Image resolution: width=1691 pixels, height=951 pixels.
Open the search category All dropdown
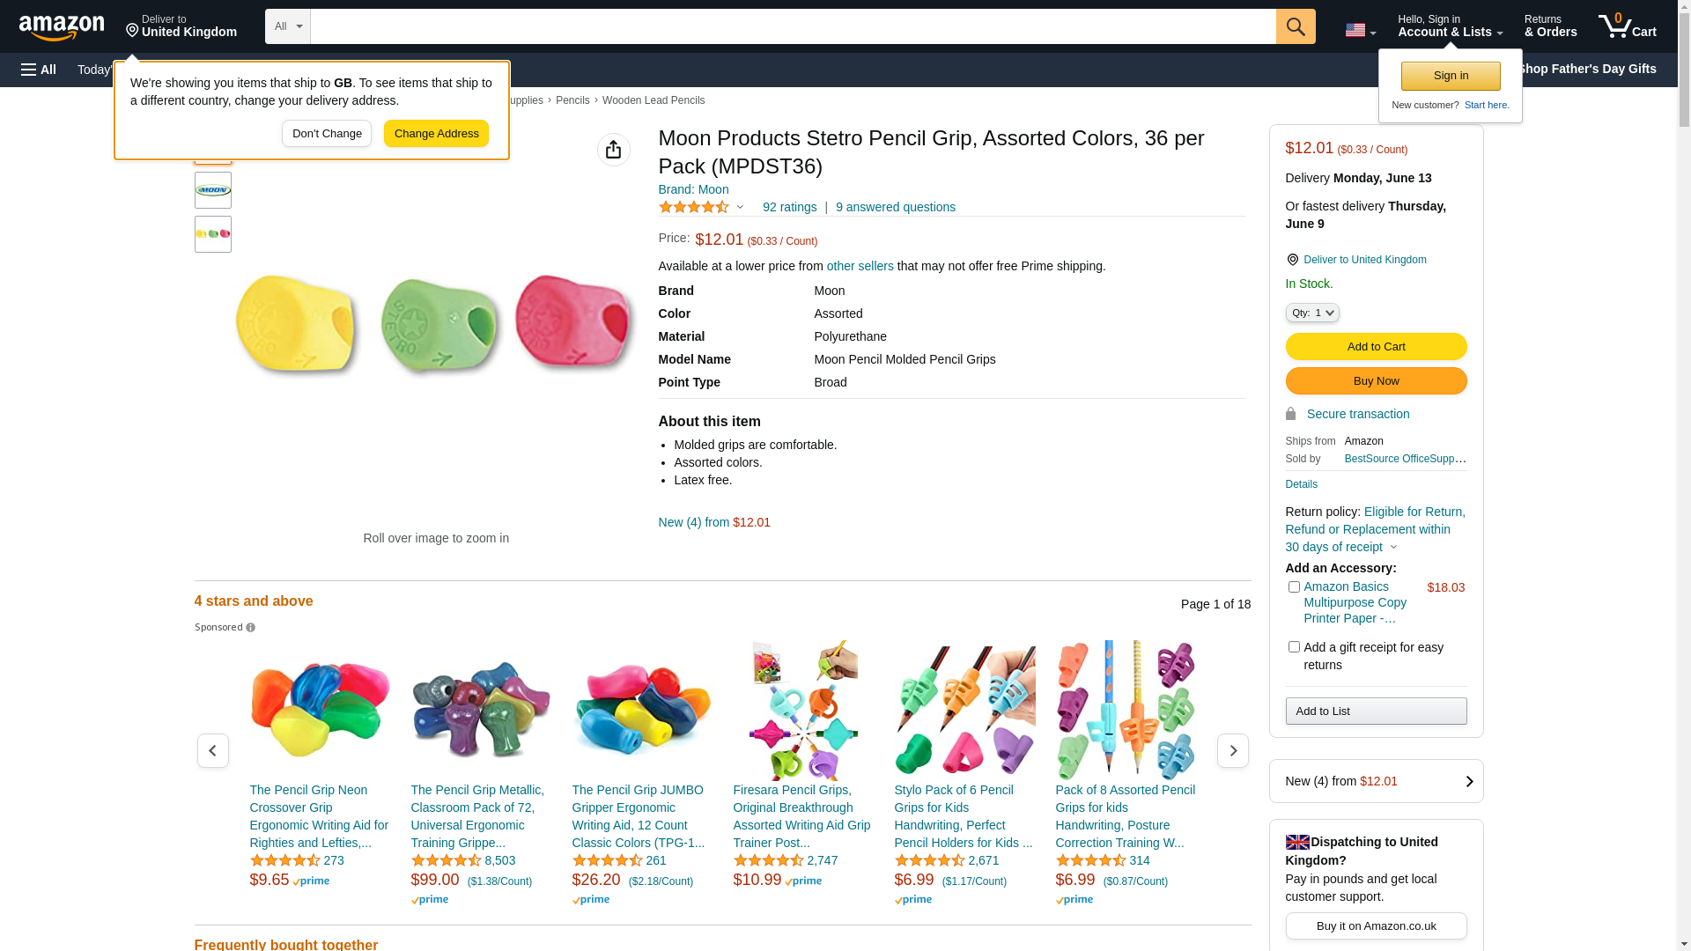pyautogui.click(x=288, y=26)
